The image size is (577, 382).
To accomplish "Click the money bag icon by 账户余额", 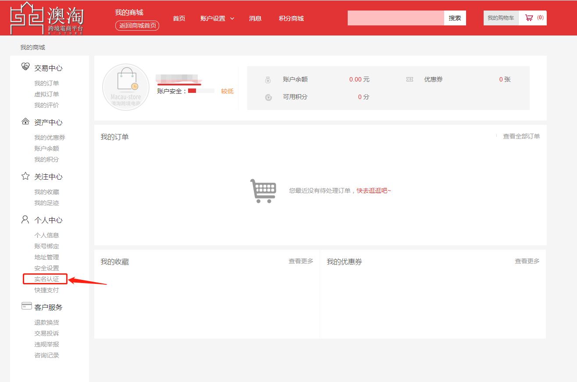I will [268, 80].
